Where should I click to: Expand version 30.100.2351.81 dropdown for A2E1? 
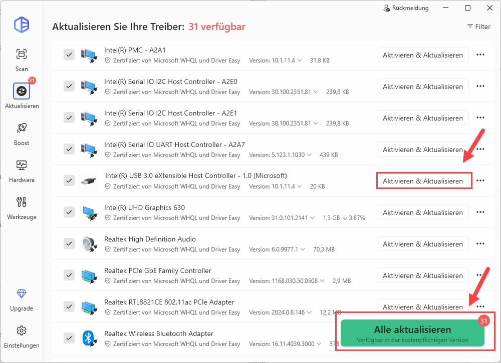click(316, 123)
